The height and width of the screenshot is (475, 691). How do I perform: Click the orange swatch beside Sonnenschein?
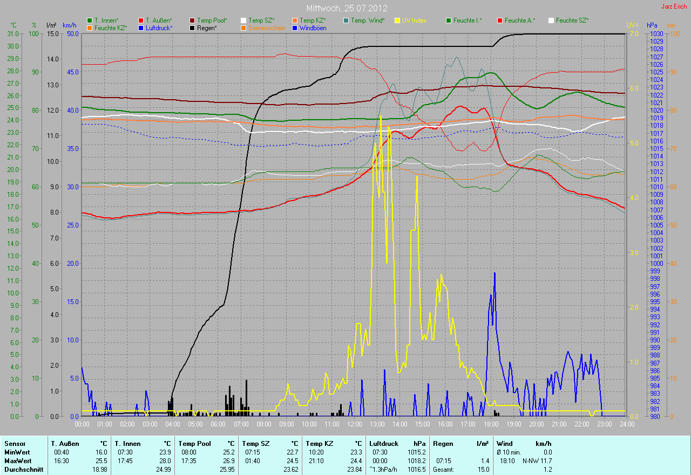pos(243,27)
